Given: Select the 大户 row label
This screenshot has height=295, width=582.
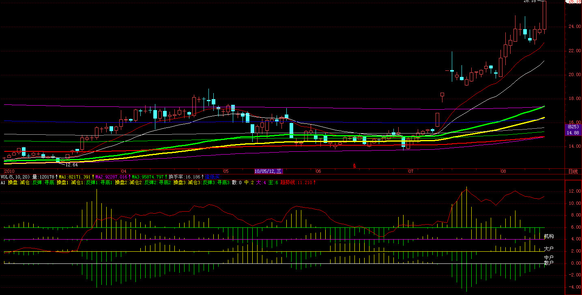Looking at the screenshot, I should (549, 248).
